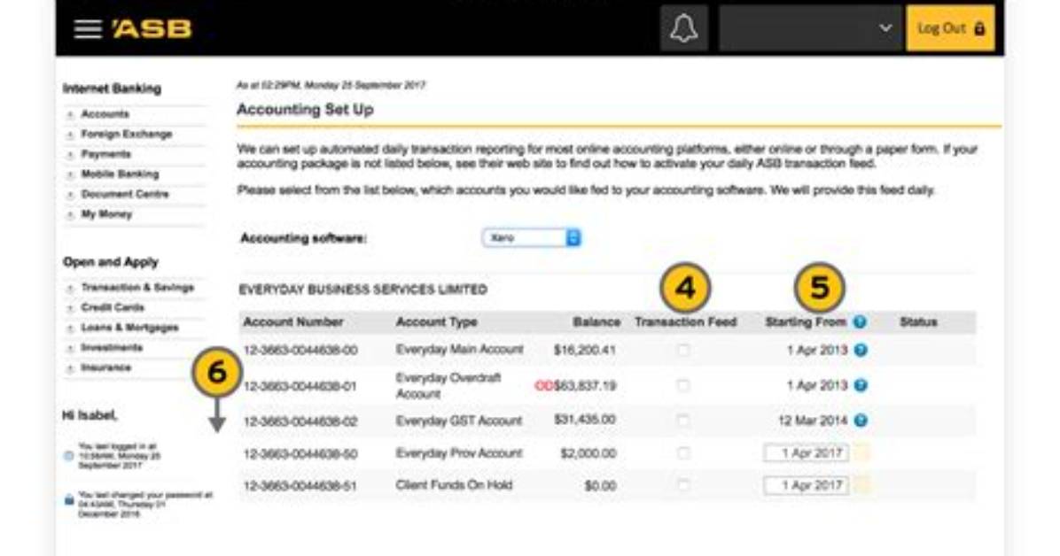Expand Insurance sidebar item
Viewport: 1060px width, 556px height.
(x=105, y=367)
